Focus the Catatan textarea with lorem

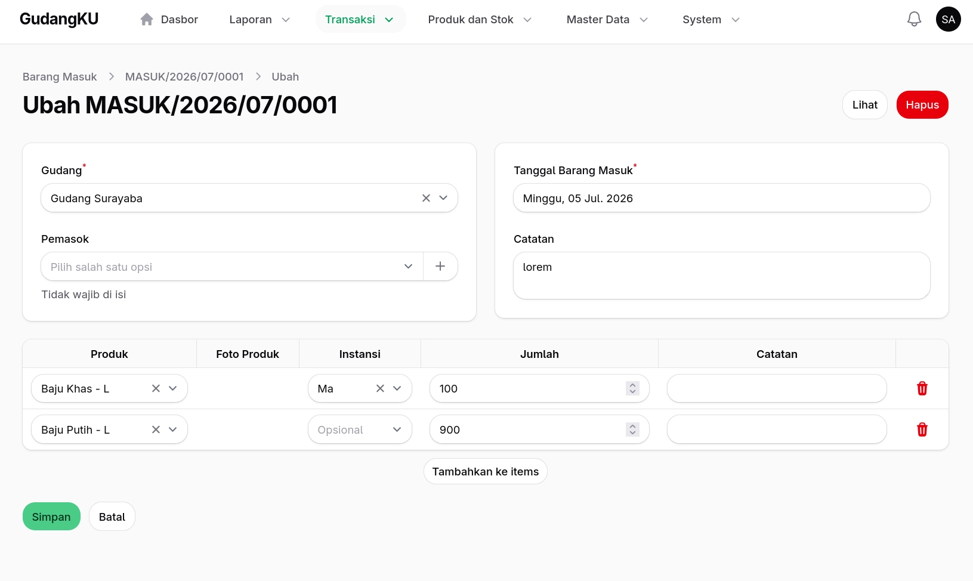(722, 276)
